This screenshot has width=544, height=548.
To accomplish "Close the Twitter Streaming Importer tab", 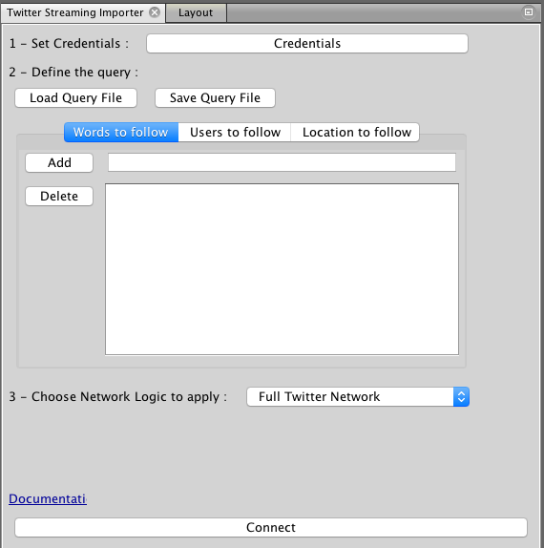I will pyautogui.click(x=155, y=12).
